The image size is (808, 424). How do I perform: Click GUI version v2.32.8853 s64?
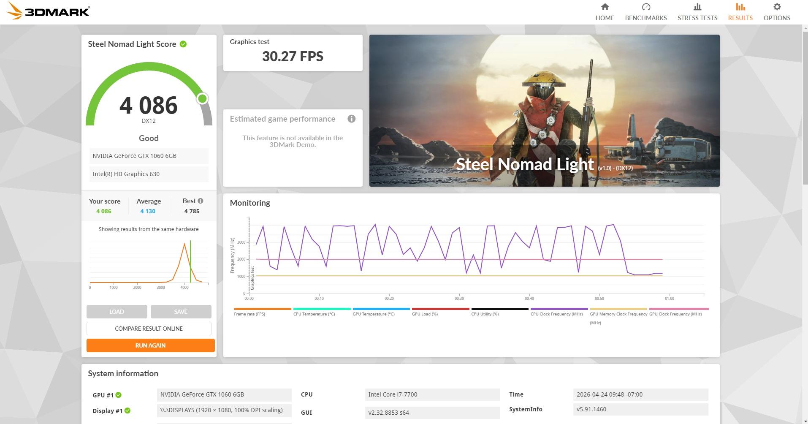point(432,413)
